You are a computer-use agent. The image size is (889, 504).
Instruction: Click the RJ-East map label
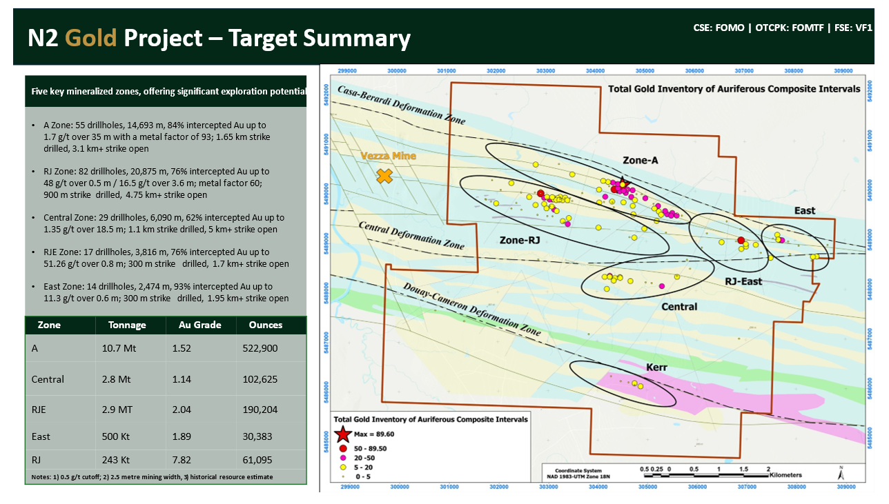point(743,281)
